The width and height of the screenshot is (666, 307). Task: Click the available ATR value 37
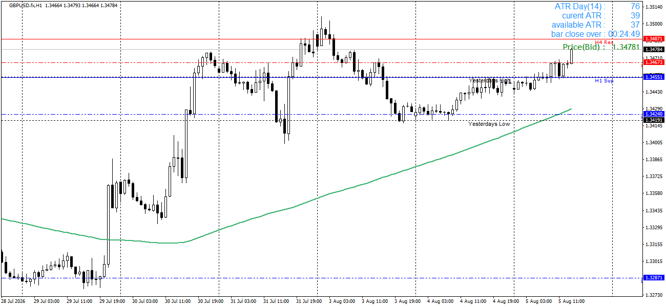tap(635, 25)
